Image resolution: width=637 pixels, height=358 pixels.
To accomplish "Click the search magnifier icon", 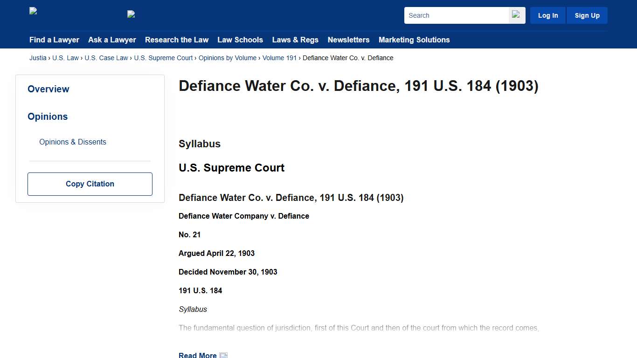I will pos(516,15).
